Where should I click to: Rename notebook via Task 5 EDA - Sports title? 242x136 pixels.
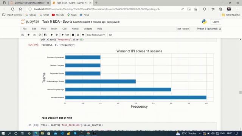(x=57, y=22)
